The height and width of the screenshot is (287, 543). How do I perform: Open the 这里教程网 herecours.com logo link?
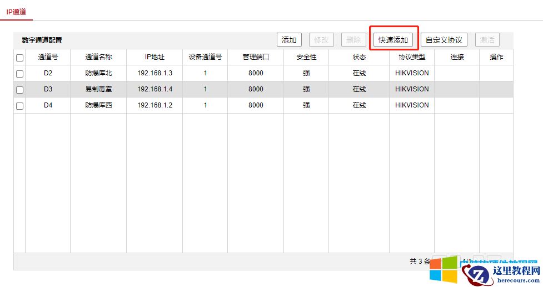[x=502, y=273]
